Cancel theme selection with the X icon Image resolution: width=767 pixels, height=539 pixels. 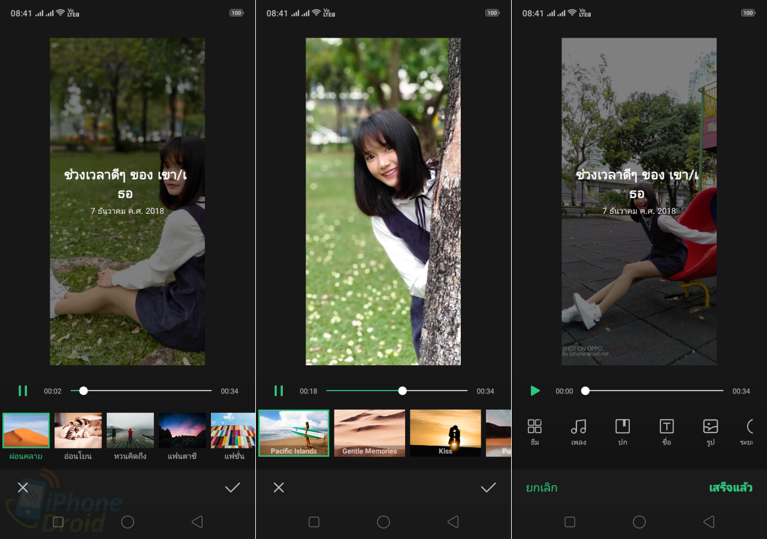pyautogui.click(x=23, y=487)
